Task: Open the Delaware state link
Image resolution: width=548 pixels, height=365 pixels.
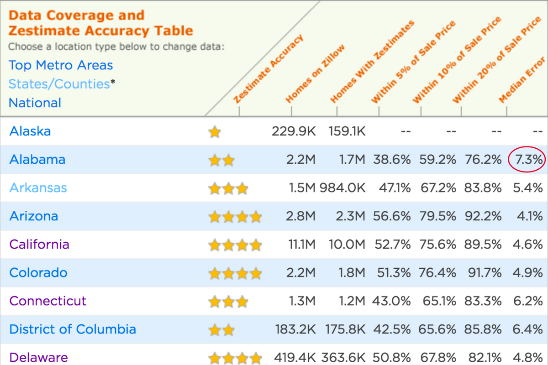Action: (x=39, y=357)
